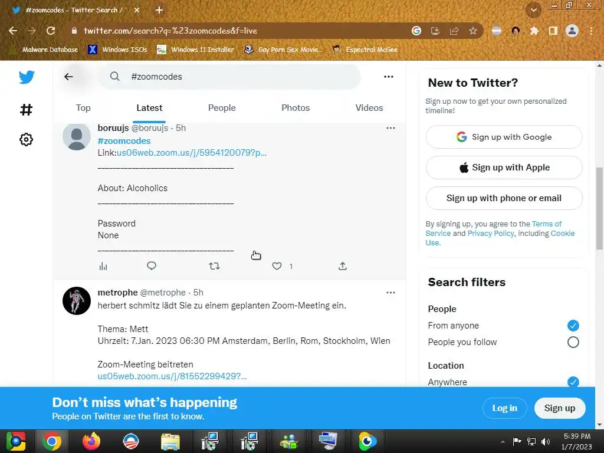
Task: Click the volume icon in system tray
Action: 546,442
